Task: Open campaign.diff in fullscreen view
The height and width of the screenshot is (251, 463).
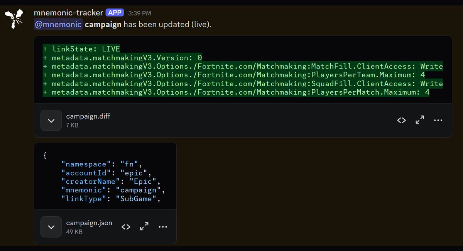Action: point(419,120)
